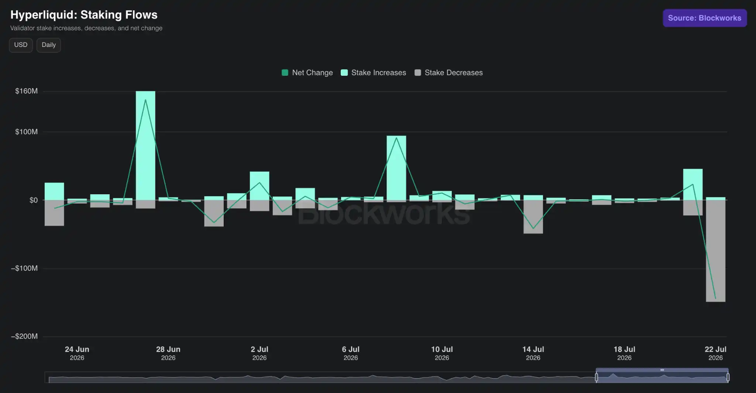Click the "Hyperliquid: Staking Flows" title

pos(84,15)
